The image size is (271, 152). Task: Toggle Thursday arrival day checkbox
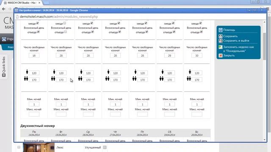(119, 23)
